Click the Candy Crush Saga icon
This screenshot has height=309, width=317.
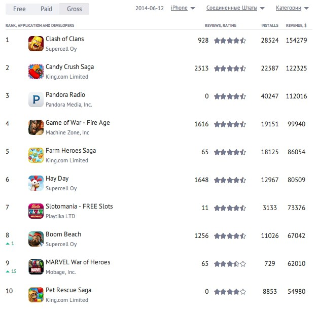pyautogui.click(x=36, y=72)
